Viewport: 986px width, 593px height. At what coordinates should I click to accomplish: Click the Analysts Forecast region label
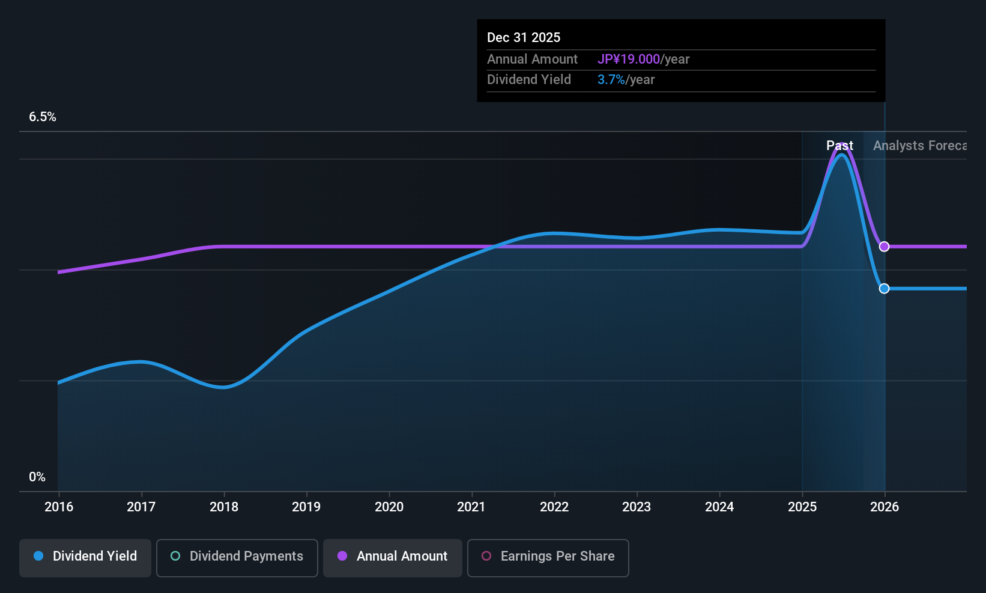pos(919,146)
